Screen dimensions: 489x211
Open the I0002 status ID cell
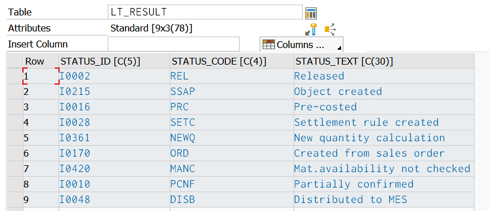point(114,76)
